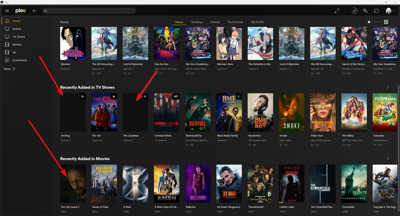The width and height of the screenshot is (400, 216).
Task: Open the Black Mafia Family poster
Action: tap(229, 112)
